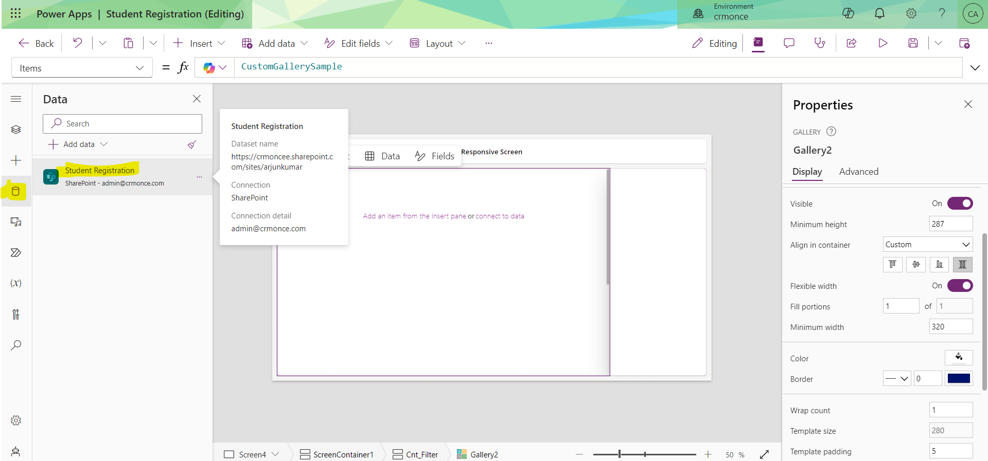Open the Search magnifier icon in sidebar
The width and height of the screenshot is (988, 461).
(x=16, y=345)
